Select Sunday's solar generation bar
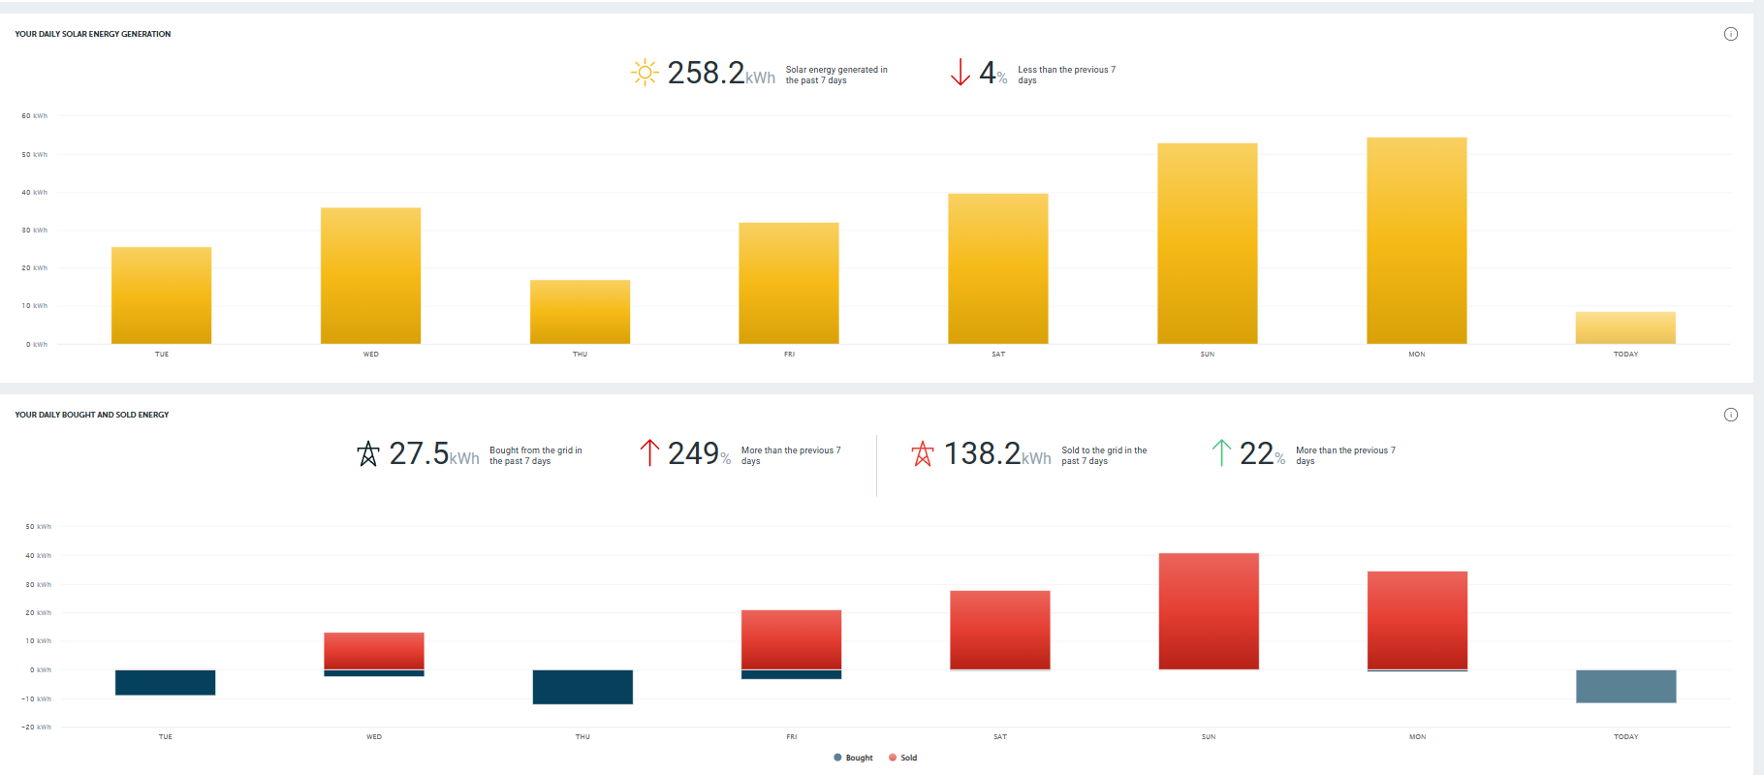 click(1207, 243)
